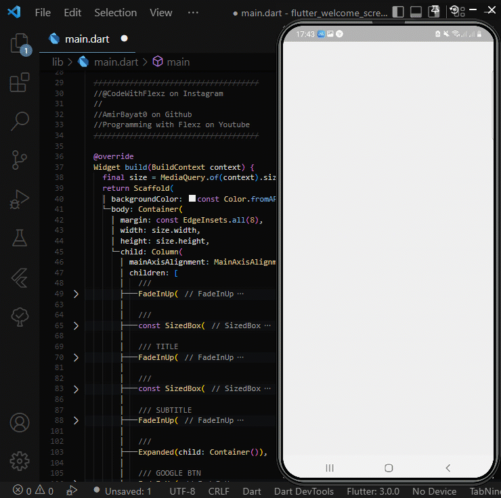501x498 pixels.
Task: Unfold the collapsed ellipsis after line 49 FadeInUp
Action: click(240, 294)
